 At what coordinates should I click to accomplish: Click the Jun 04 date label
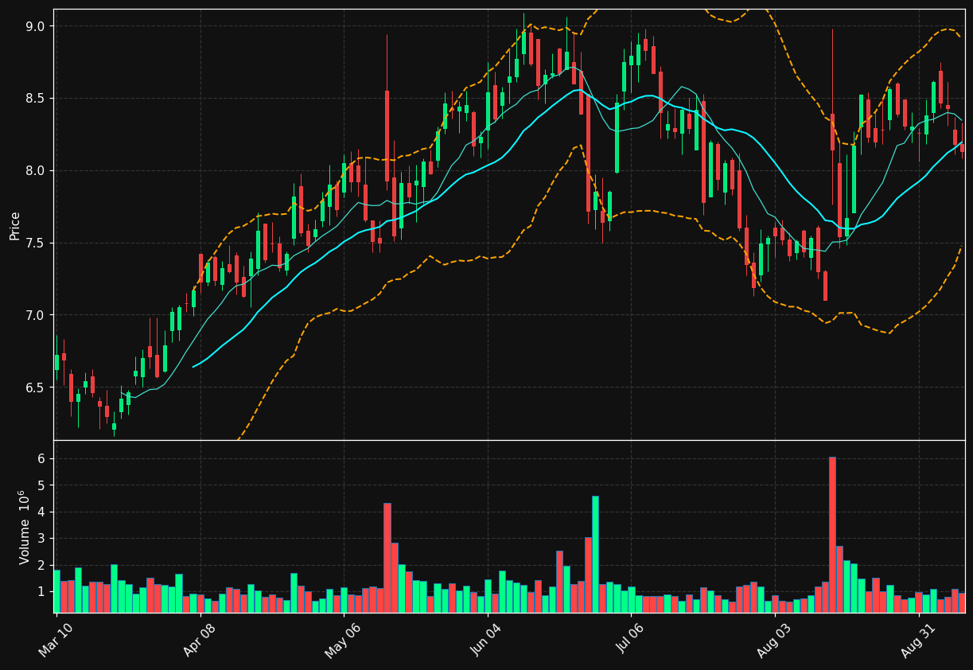(487, 640)
